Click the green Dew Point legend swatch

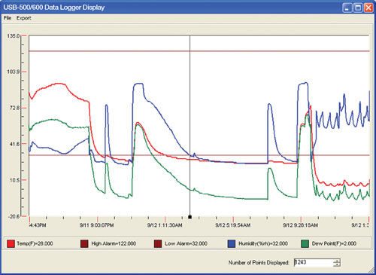click(305, 243)
